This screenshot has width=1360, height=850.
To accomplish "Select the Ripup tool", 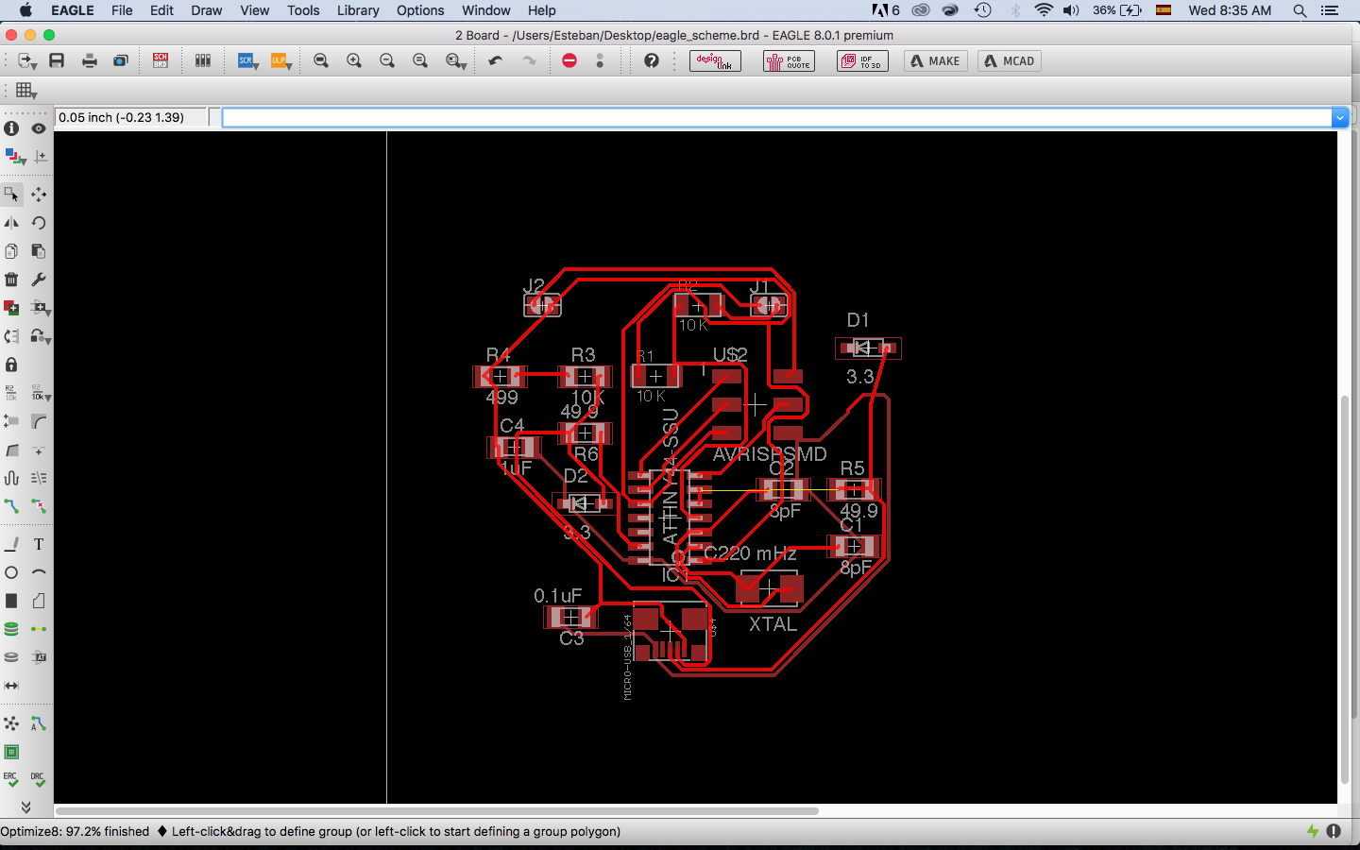I will click(x=39, y=506).
